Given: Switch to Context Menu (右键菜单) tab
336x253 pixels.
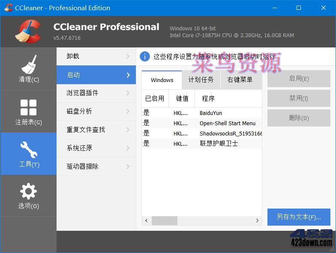Looking at the screenshot, I should tap(240, 80).
